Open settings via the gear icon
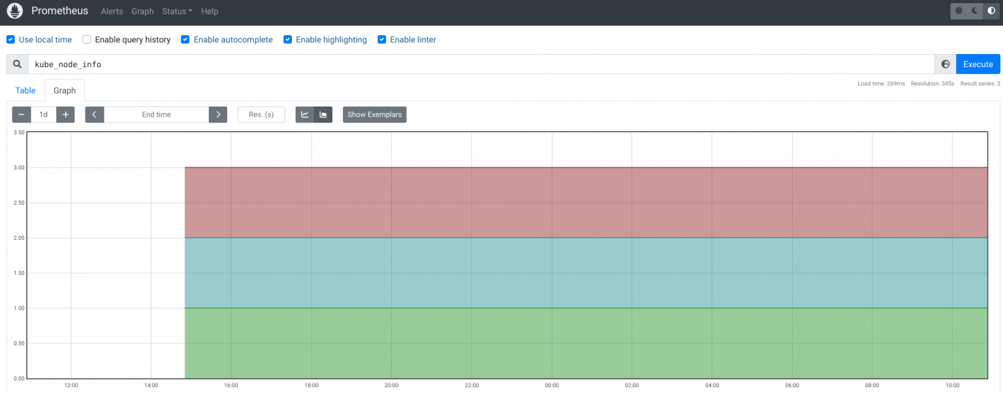Viewport: 1003px width, 393px height. 957,11
